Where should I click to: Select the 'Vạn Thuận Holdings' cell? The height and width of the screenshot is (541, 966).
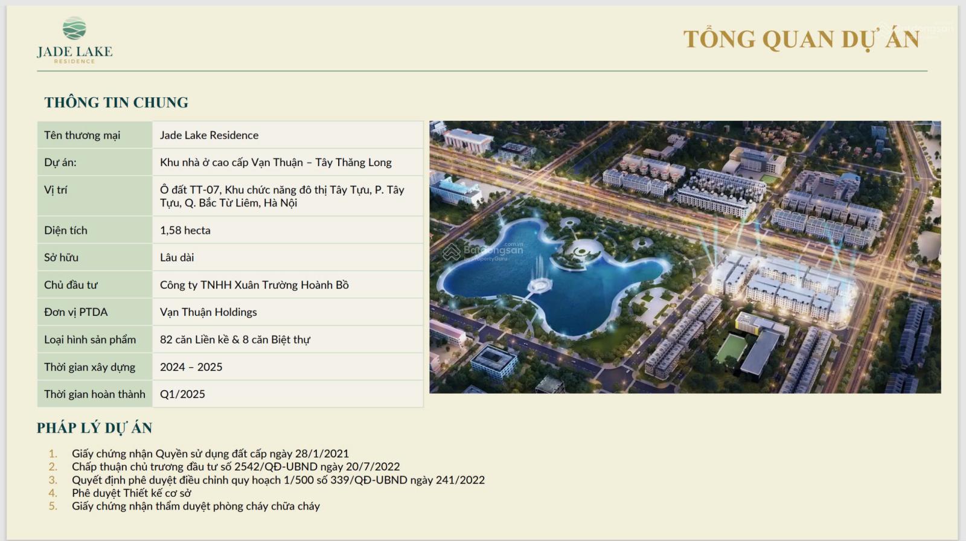pos(208,312)
